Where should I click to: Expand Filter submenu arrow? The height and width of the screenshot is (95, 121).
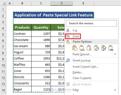click(x=115, y=90)
